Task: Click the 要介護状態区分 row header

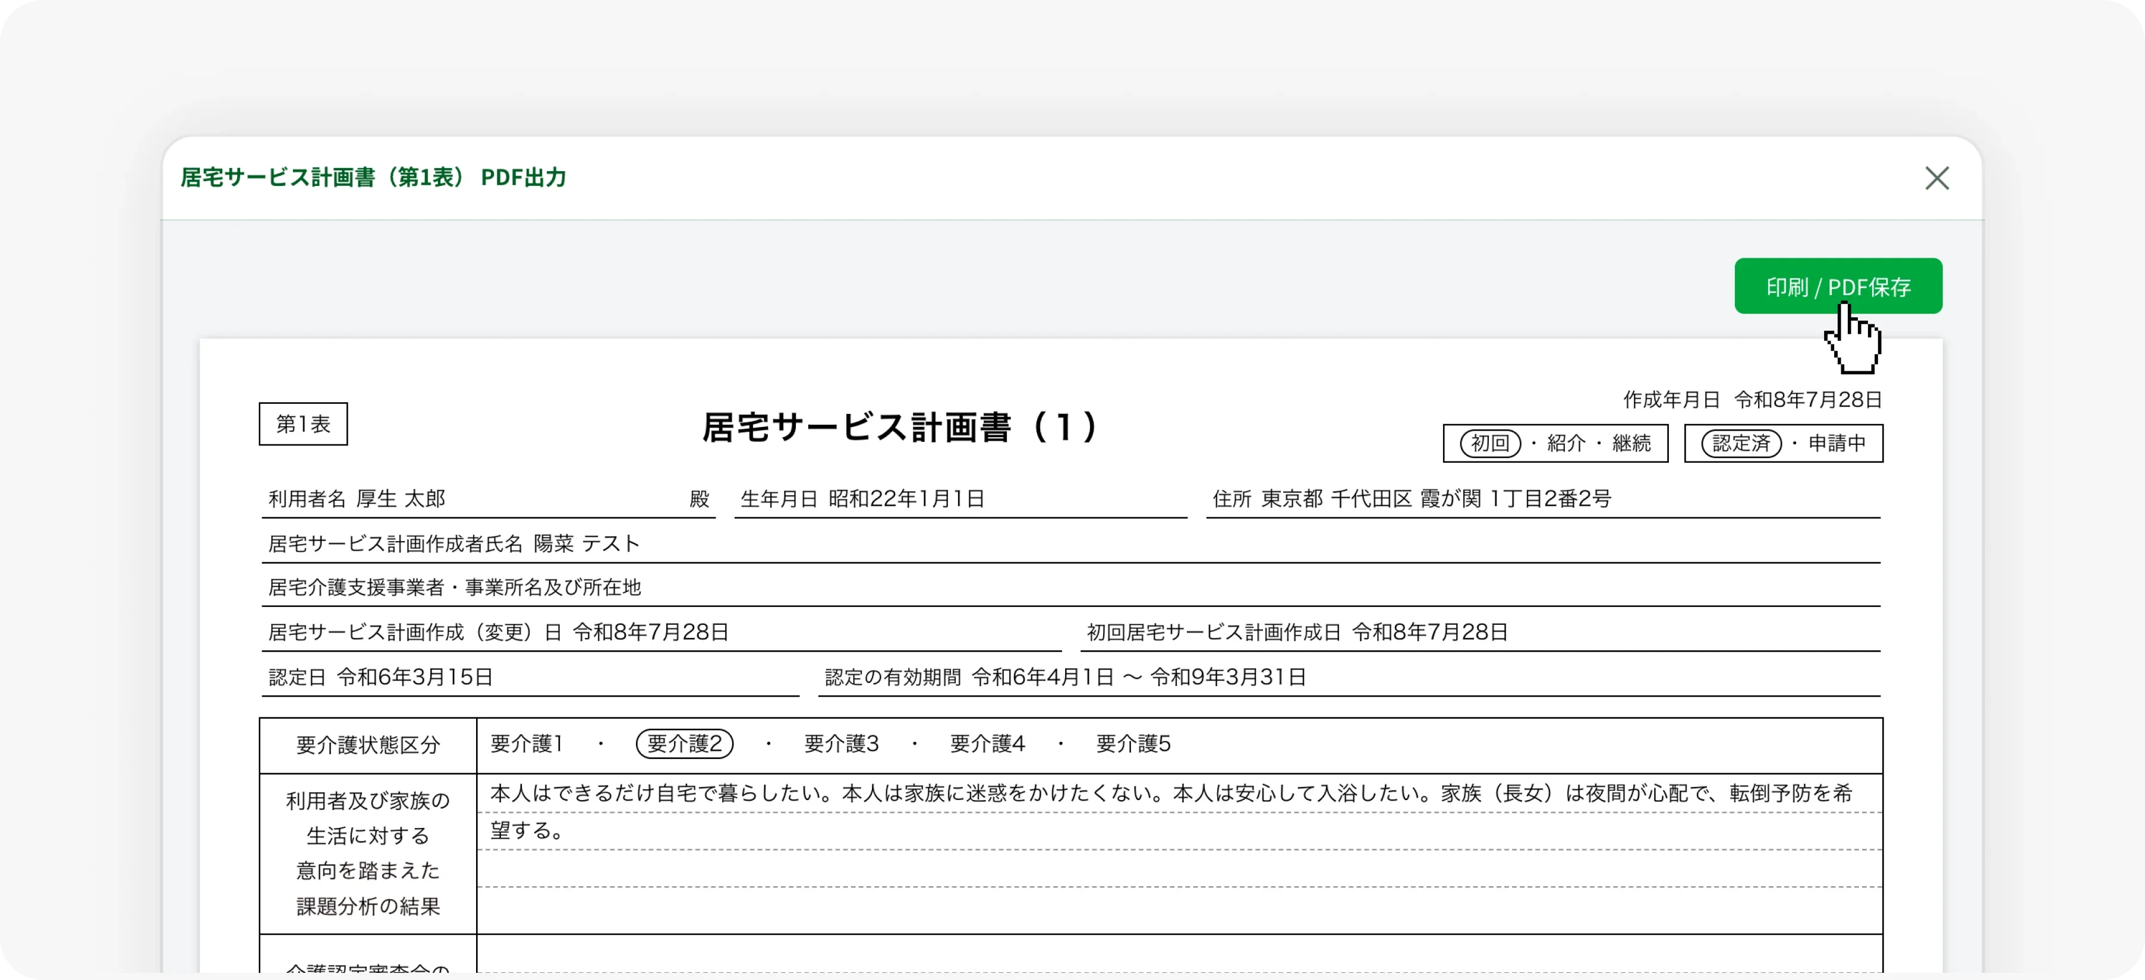Action: click(x=368, y=745)
